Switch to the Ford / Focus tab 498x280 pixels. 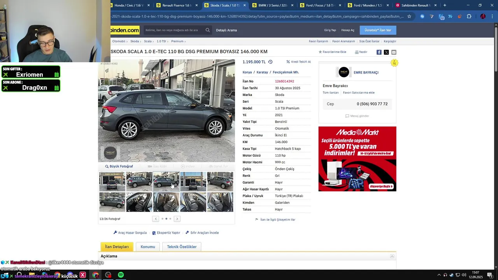point(320,5)
